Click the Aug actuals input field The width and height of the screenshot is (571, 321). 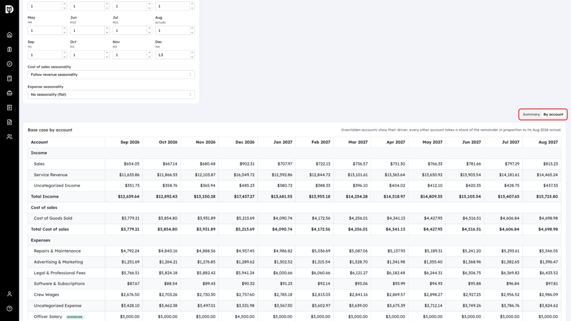(x=173, y=31)
